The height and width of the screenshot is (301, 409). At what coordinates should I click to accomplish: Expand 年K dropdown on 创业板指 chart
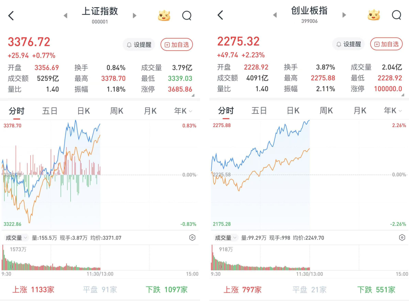coord(393,111)
